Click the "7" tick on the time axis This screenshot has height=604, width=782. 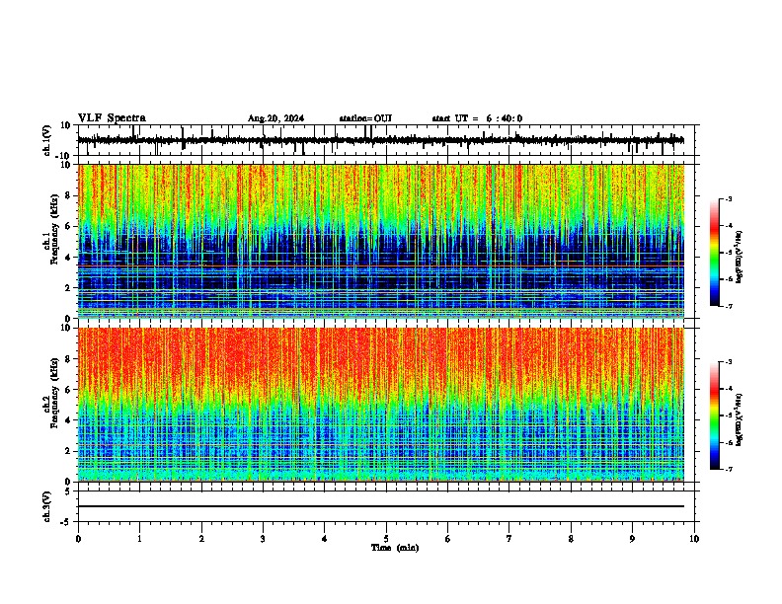[x=509, y=539]
